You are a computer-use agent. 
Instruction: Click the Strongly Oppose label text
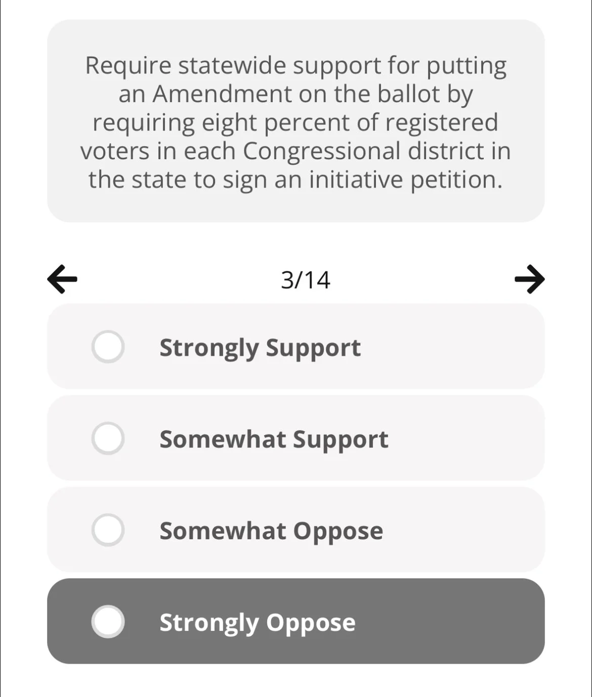pyautogui.click(x=258, y=623)
